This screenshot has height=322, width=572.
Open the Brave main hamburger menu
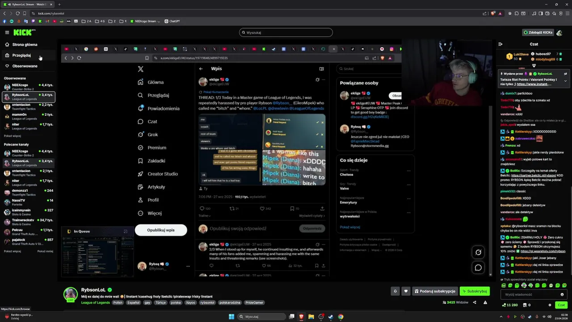(x=568, y=13)
